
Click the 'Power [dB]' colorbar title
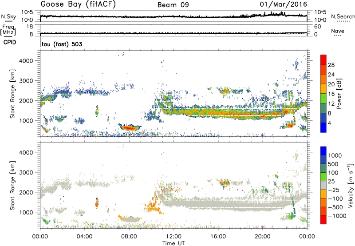pyautogui.click(x=339, y=94)
